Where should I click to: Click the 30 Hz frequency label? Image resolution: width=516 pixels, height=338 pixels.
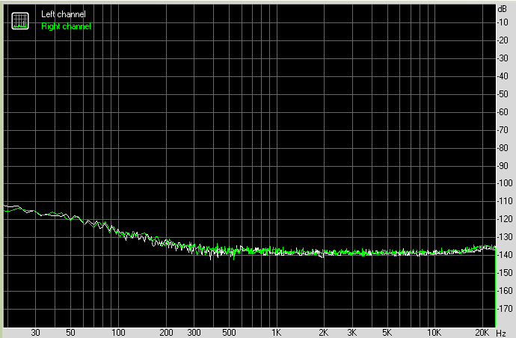point(35,332)
